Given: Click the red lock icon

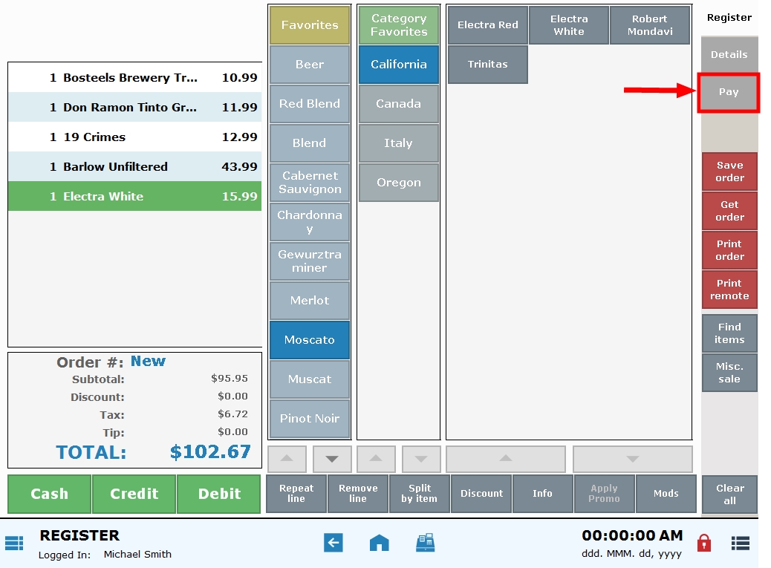Looking at the screenshot, I should (x=704, y=543).
